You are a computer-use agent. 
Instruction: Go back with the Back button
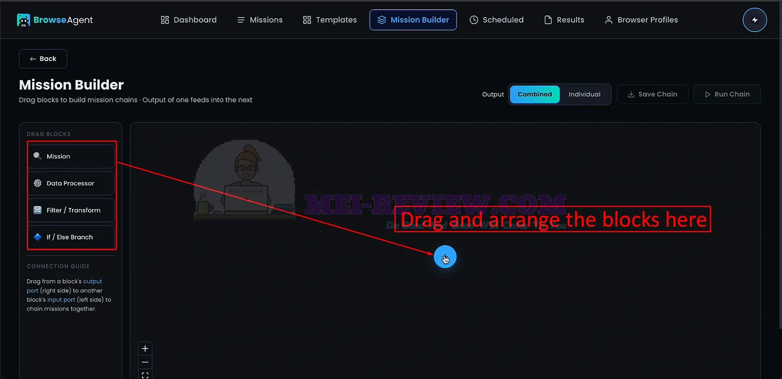43,59
